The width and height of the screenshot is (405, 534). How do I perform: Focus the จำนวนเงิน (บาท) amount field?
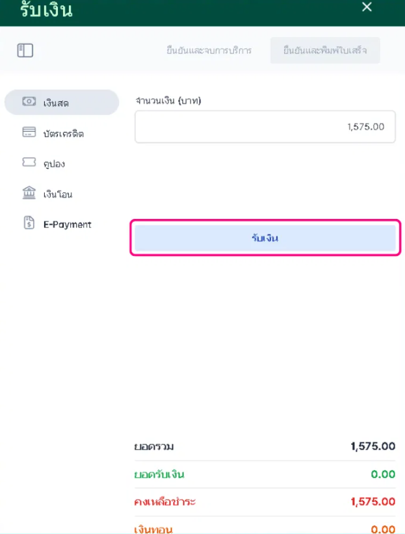click(265, 127)
